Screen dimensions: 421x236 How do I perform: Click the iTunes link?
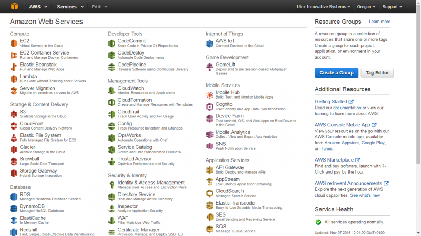coord(326,149)
